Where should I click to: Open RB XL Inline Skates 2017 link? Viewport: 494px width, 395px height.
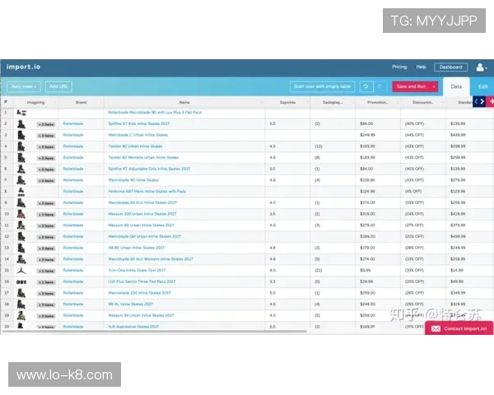pyautogui.click(x=130, y=304)
